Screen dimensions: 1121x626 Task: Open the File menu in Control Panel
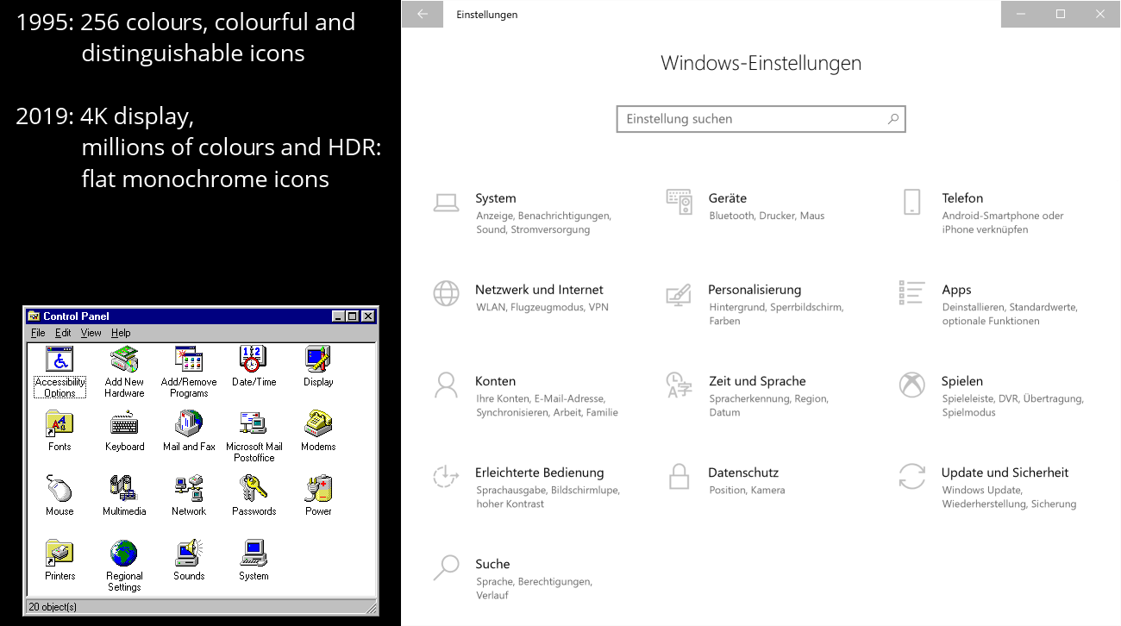point(38,332)
